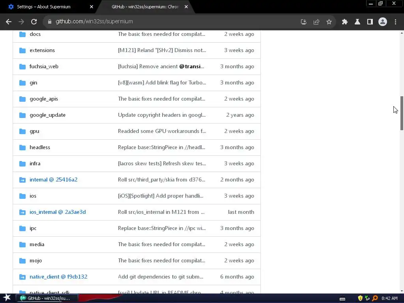Close the GitHub tab
The width and height of the screenshot is (404, 303).
pos(186,7)
